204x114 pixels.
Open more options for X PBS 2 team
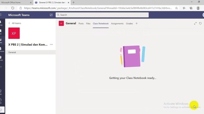52,45
